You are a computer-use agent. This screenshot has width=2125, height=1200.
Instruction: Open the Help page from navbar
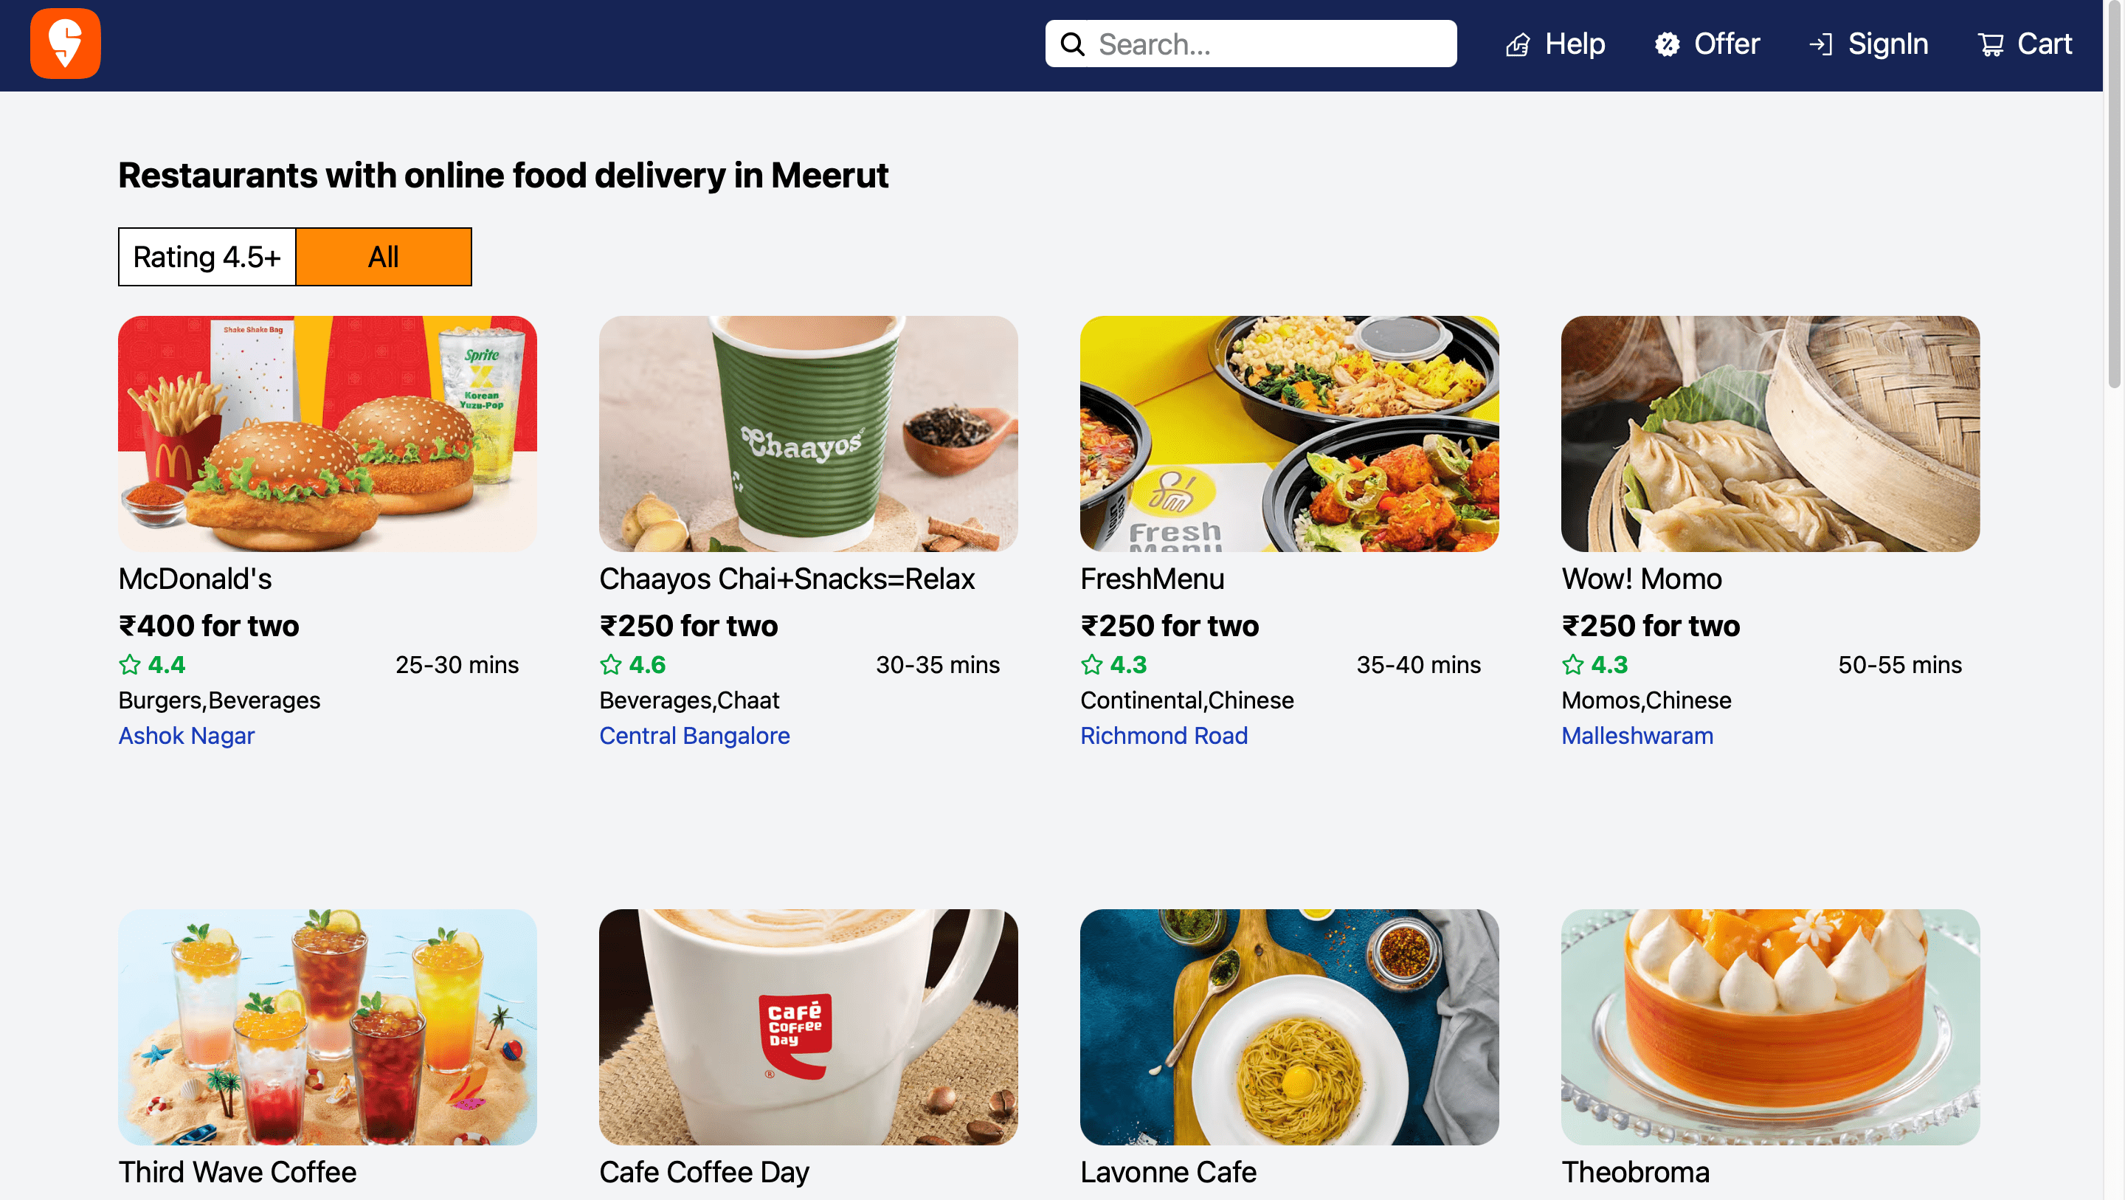[1574, 44]
